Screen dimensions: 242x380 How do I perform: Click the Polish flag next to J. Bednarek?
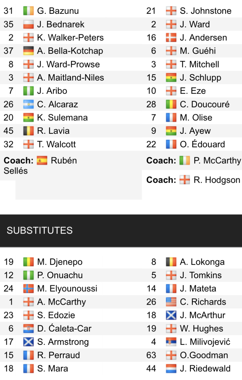point(28,24)
